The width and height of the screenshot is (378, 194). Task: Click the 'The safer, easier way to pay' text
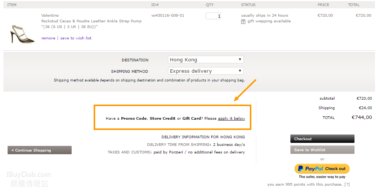pyautogui.click(x=322, y=177)
